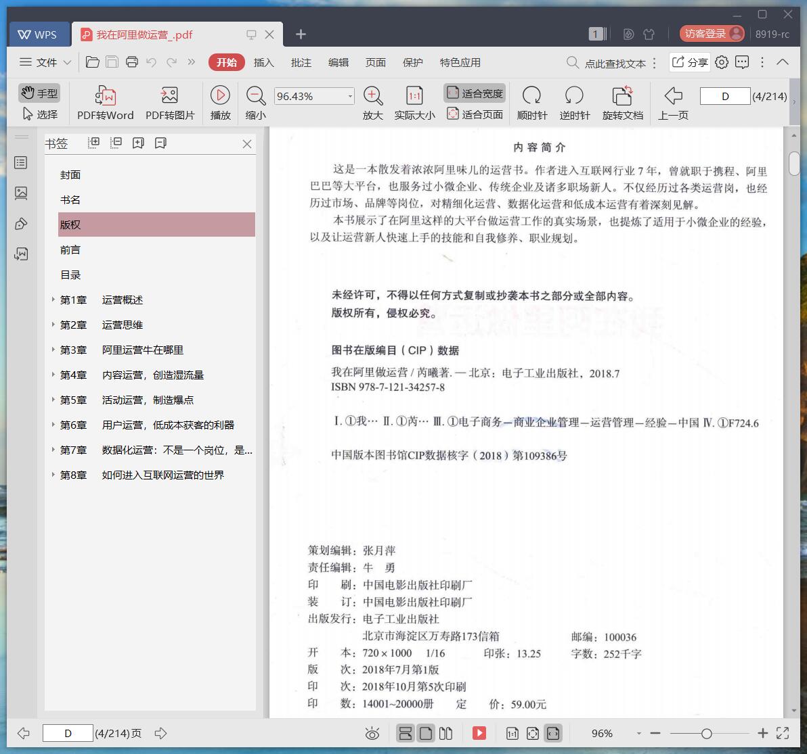Click the print icon in toolbar
The height and width of the screenshot is (754, 807).
[x=132, y=62]
